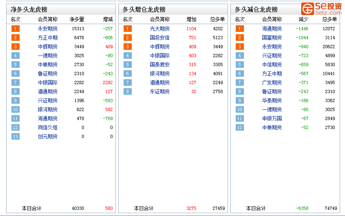This screenshot has width=345, height=216.
Task: Click 中银国际 in the 净多头龙虎榜 table
Action: (47, 83)
